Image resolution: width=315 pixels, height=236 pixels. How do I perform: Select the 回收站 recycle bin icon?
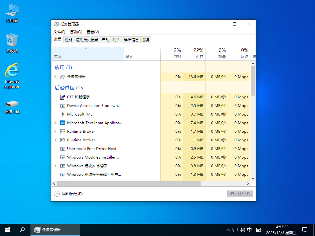[x=12, y=41]
